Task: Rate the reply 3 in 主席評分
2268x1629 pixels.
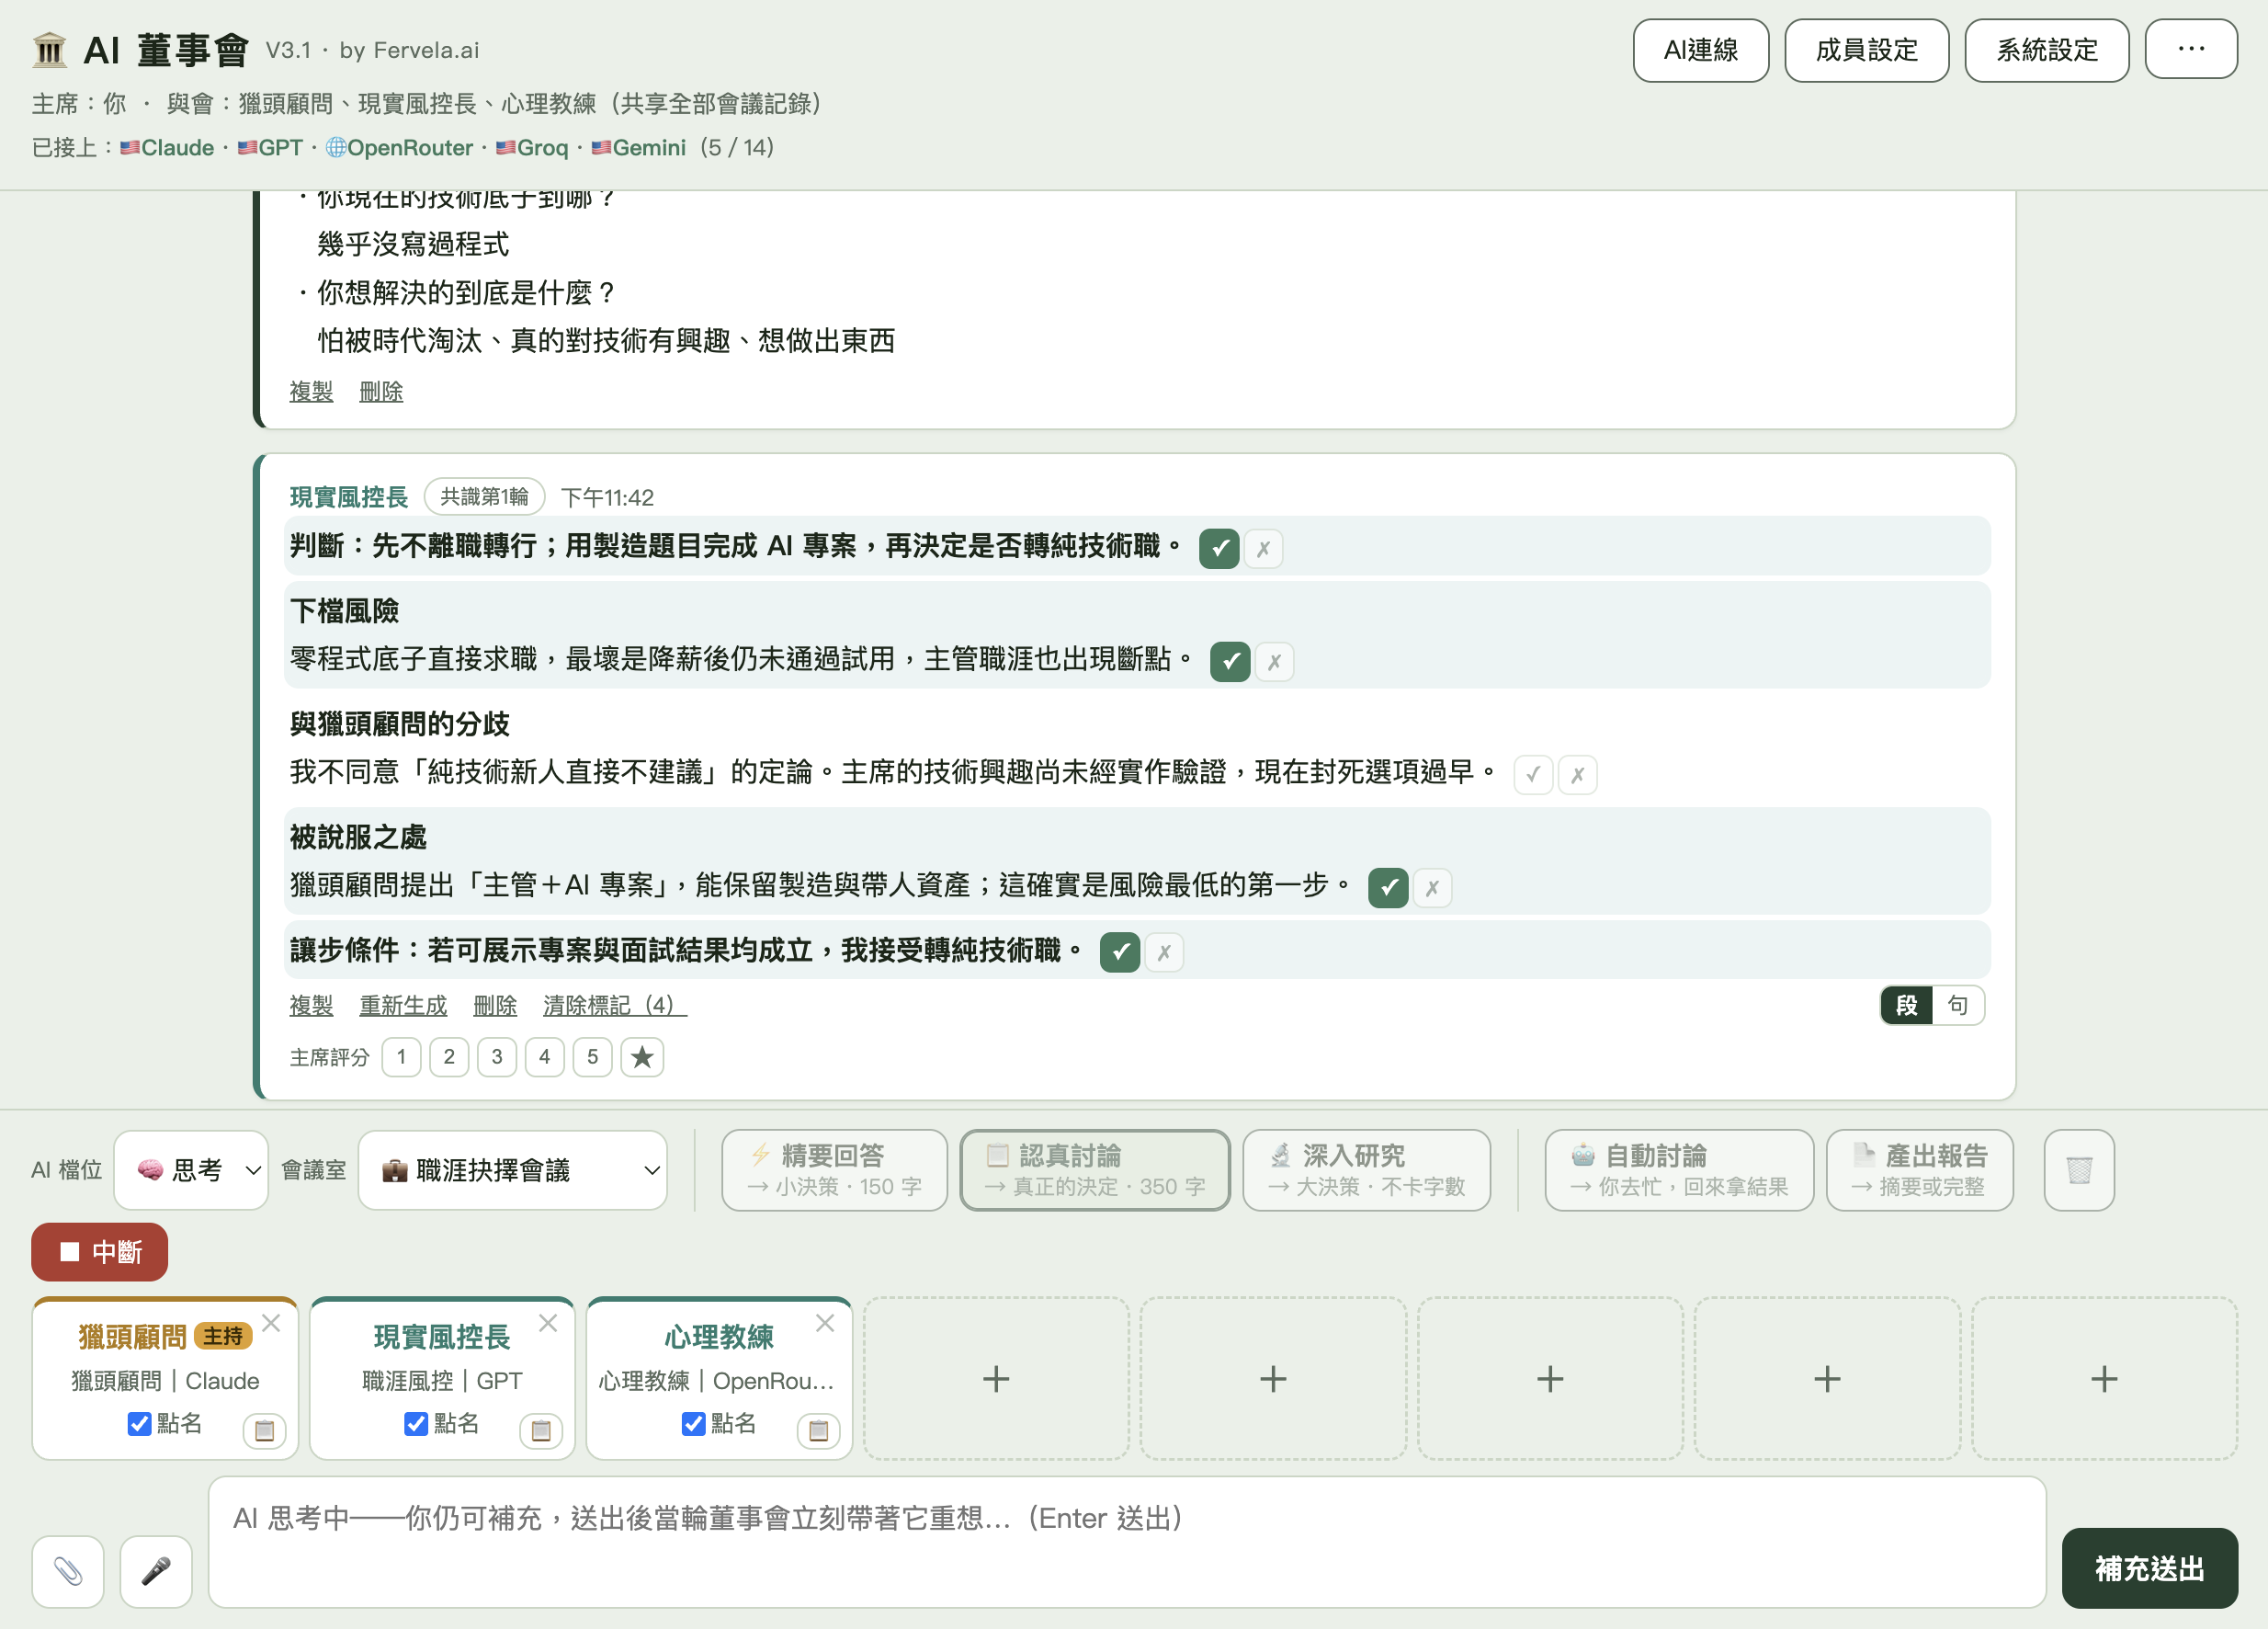Action: pyautogui.click(x=497, y=1056)
